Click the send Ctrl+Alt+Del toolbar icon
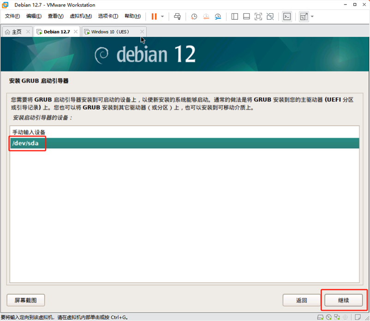Image resolution: width=370 pixels, height=321 pixels. 177,17
